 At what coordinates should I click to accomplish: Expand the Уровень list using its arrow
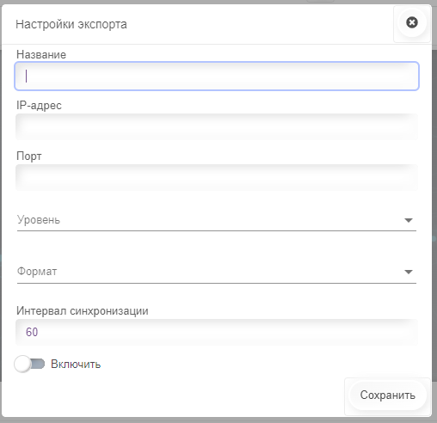pos(409,220)
